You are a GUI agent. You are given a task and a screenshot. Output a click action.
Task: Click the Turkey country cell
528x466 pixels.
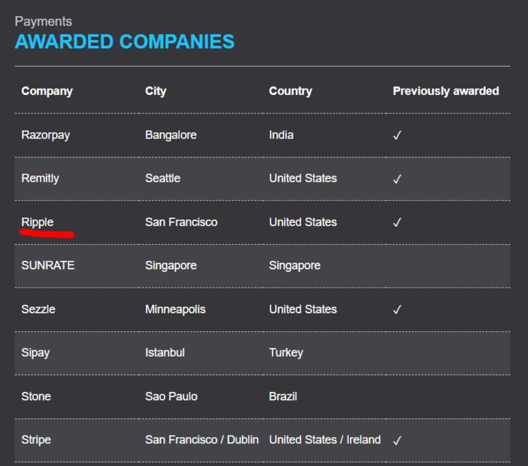point(286,353)
